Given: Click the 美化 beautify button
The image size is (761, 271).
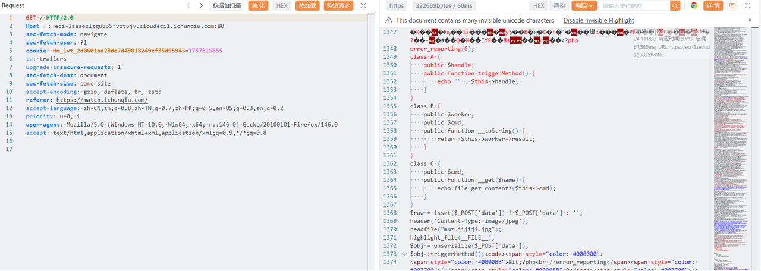Looking at the screenshot, I should pyautogui.click(x=258, y=5).
